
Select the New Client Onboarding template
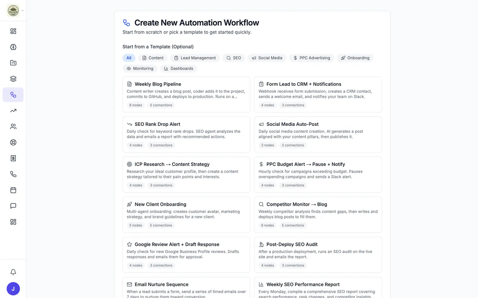click(186, 215)
